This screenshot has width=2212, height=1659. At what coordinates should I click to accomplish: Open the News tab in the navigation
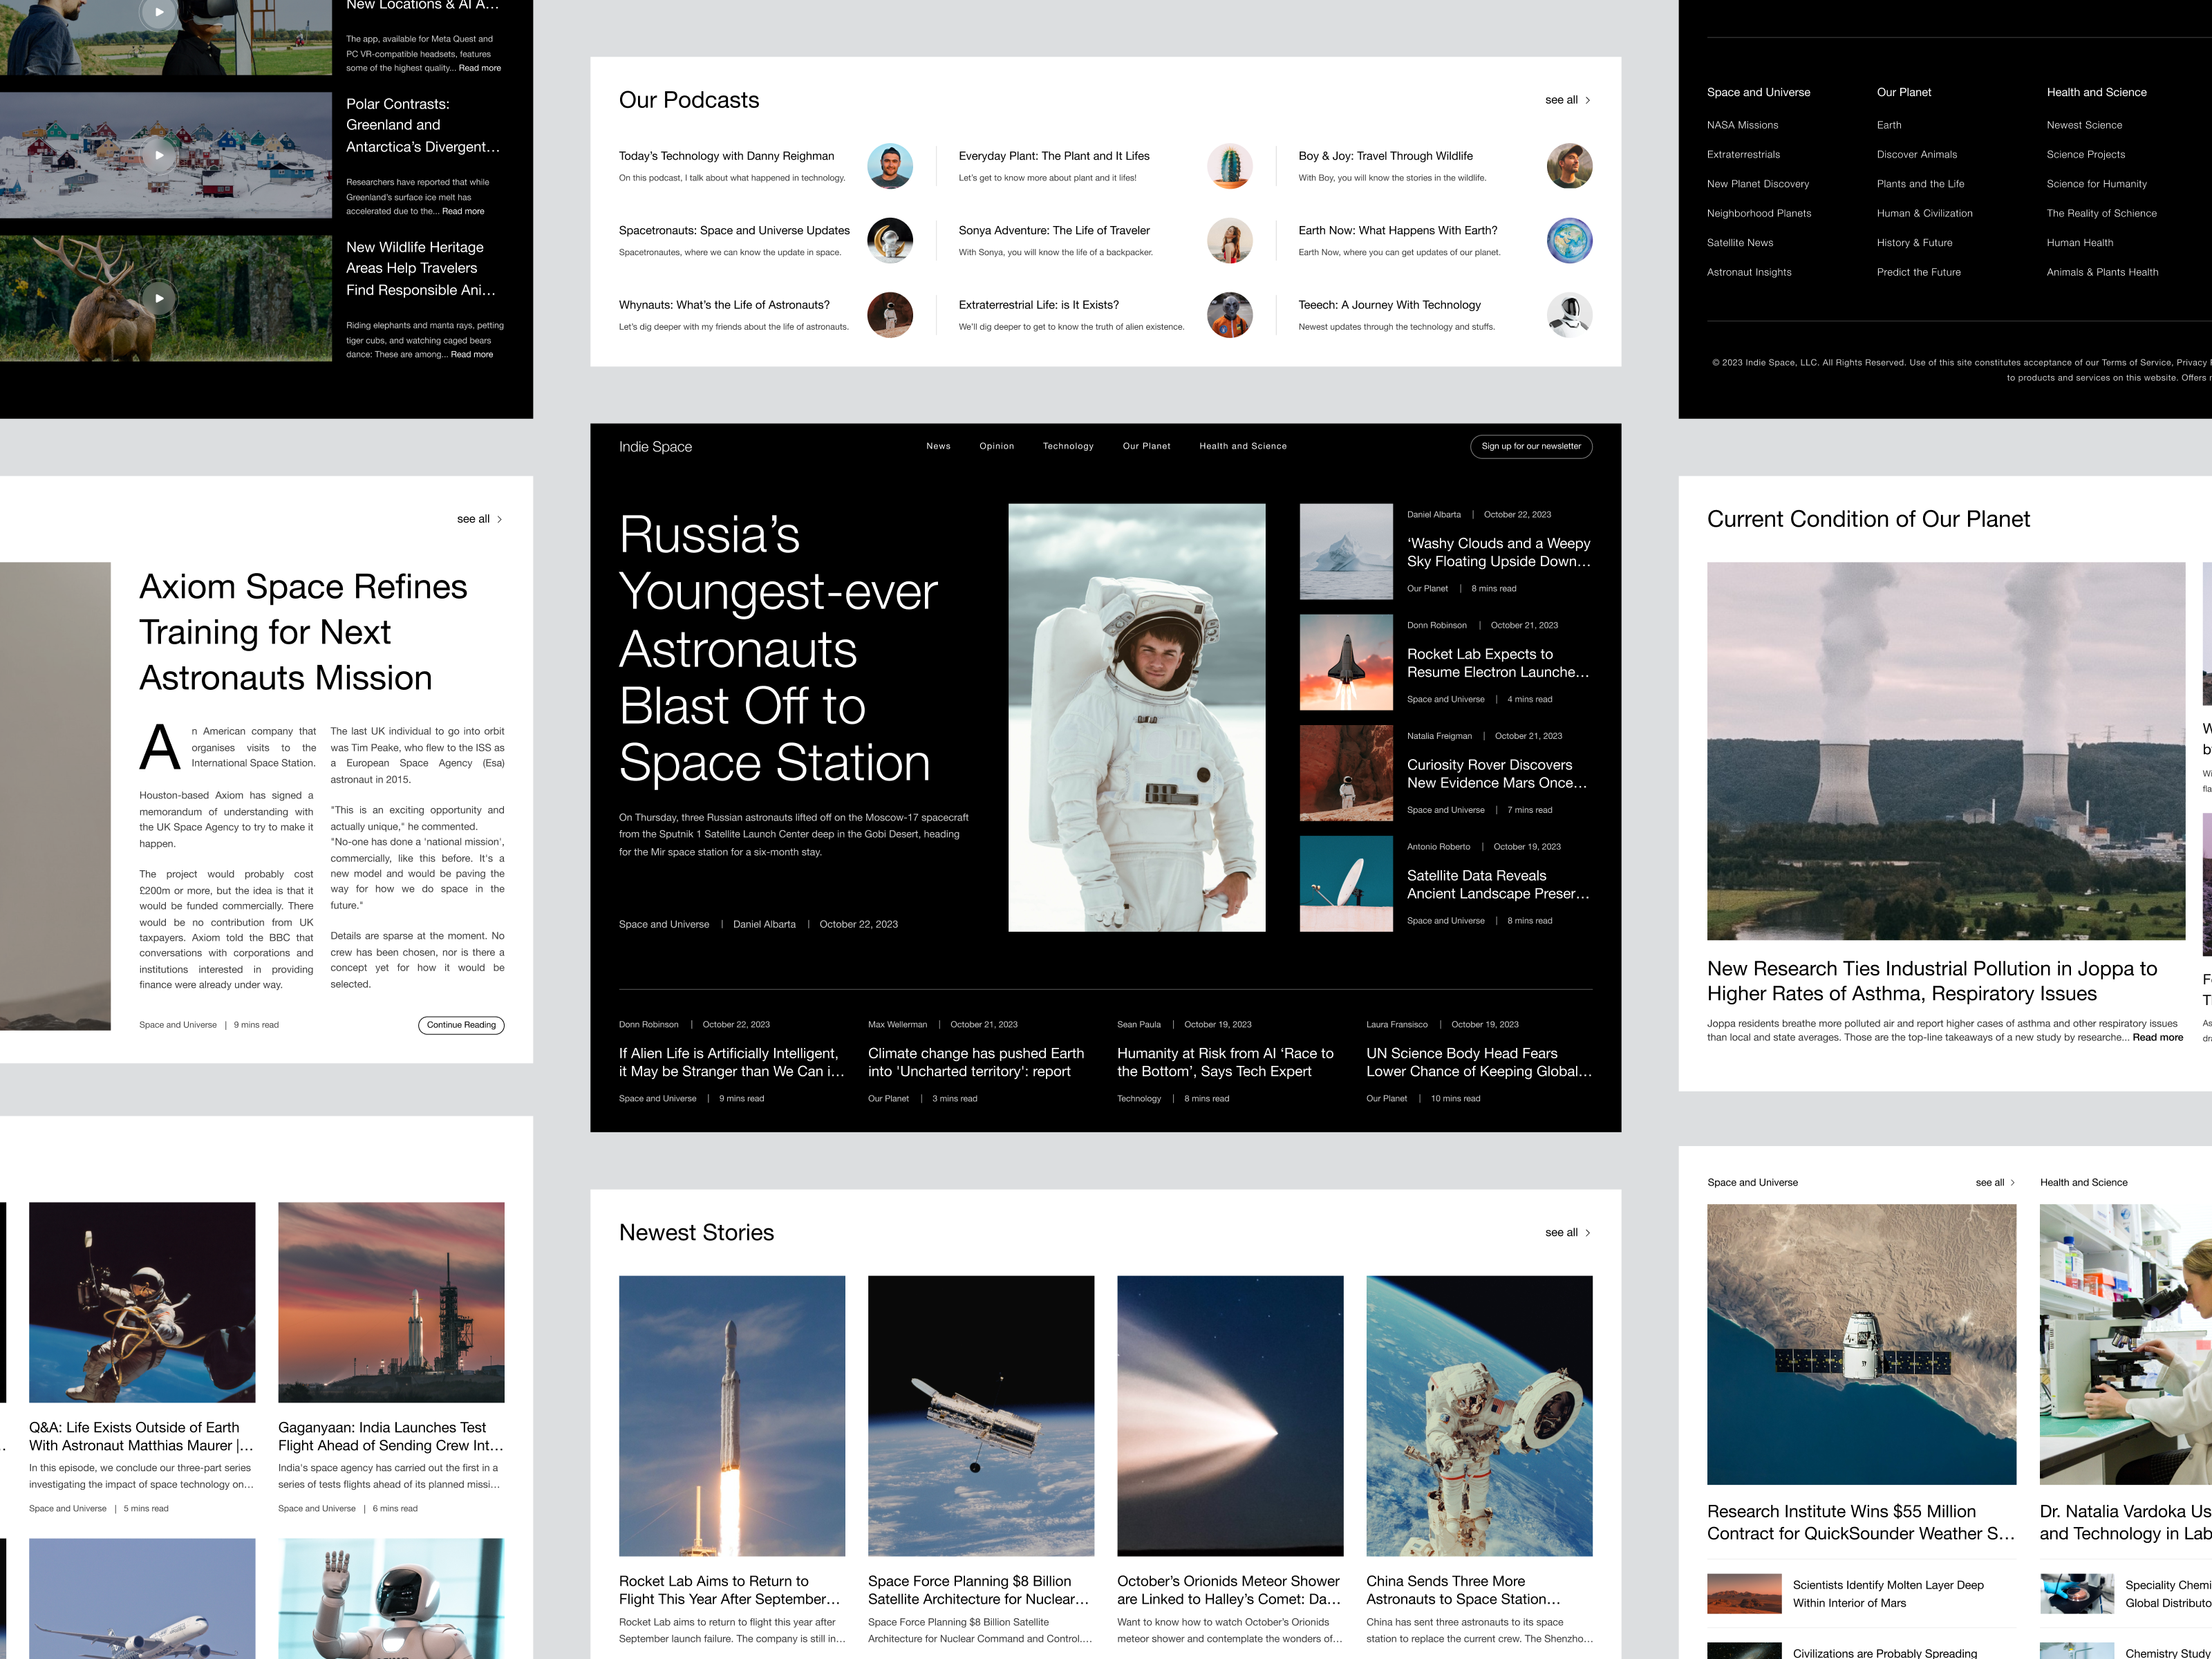click(938, 446)
